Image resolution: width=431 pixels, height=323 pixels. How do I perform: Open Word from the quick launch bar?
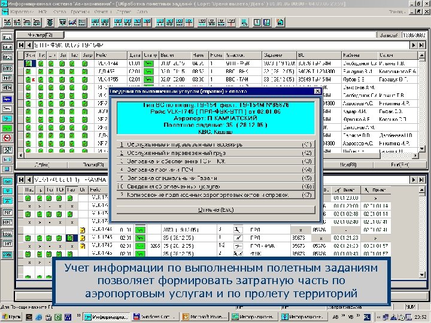point(68,317)
